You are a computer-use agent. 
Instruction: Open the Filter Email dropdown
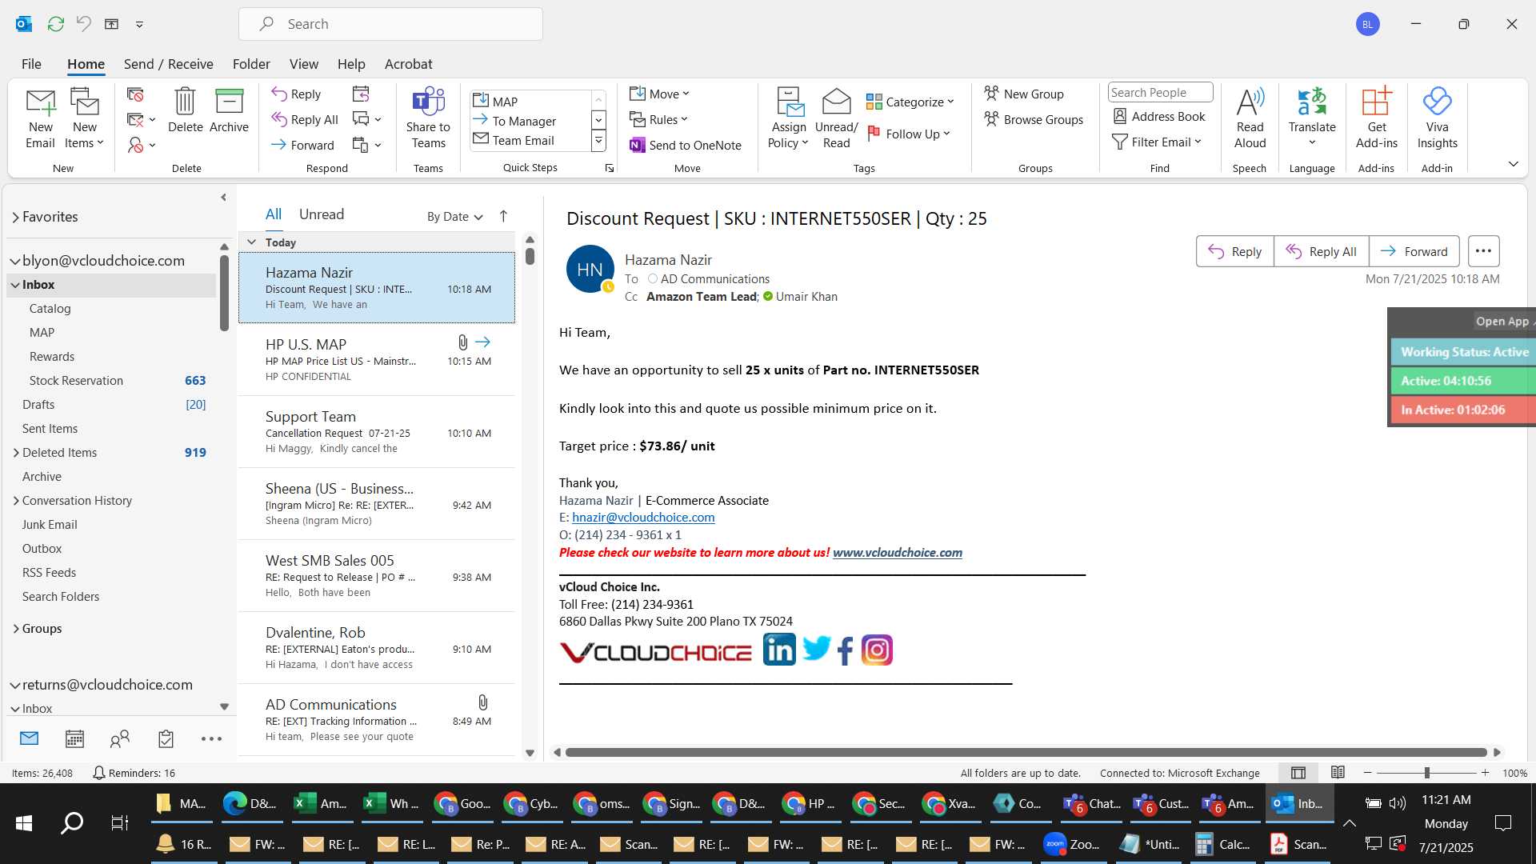pos(1157,142)
